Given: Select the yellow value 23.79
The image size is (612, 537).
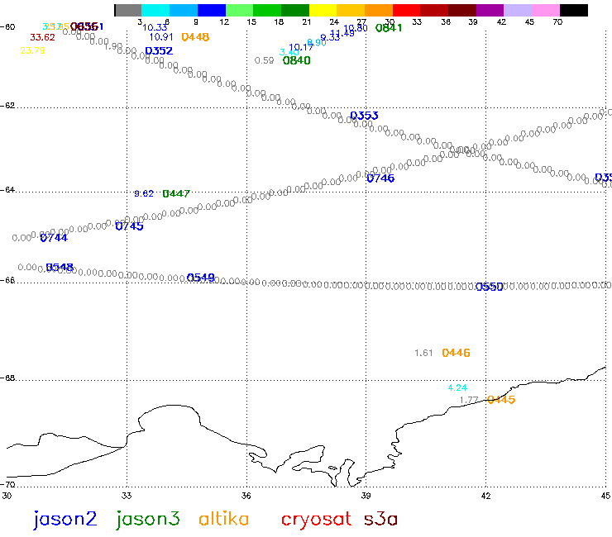Looking at the screenshot, I should click(x=32, y=50).
